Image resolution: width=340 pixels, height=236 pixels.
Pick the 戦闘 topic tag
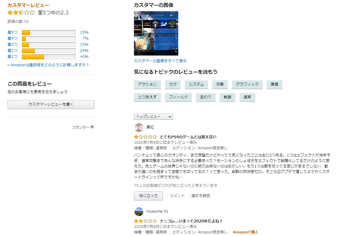(x=227, y=97)
